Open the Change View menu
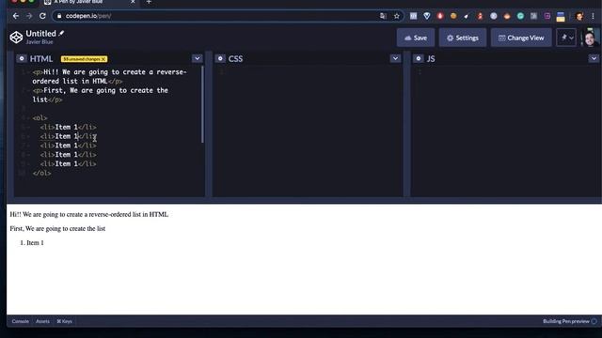Image resolution: width=602 pixels, height=338 pixels. (521, 38)
